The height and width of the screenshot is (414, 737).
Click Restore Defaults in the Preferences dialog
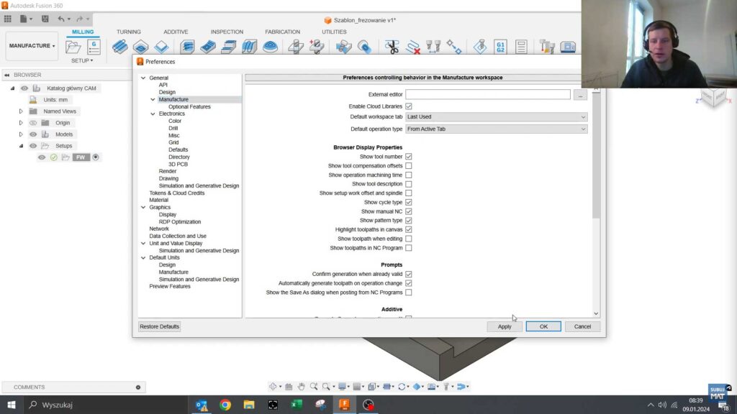(x=158, y=326)
